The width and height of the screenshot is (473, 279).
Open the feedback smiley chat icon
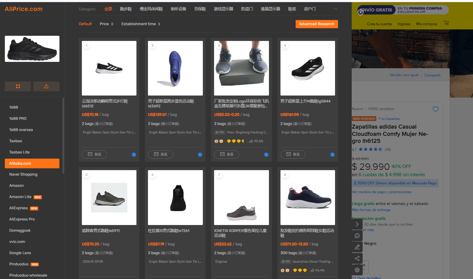[357, 236]
